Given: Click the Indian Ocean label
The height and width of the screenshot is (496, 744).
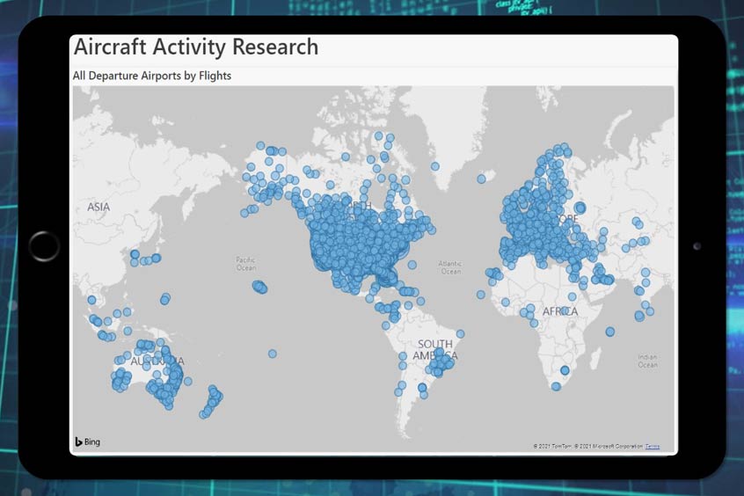Looking at the screenshot, I should pyautogui.click(x=646, y=361).
